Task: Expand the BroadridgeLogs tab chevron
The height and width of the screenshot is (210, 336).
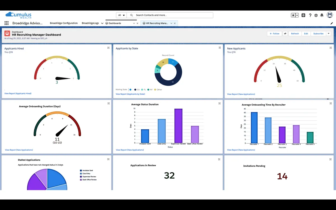Action: click(102, 23)
